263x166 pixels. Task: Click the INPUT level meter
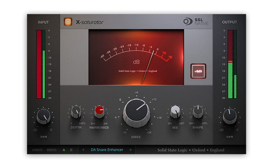coord(41,64)
